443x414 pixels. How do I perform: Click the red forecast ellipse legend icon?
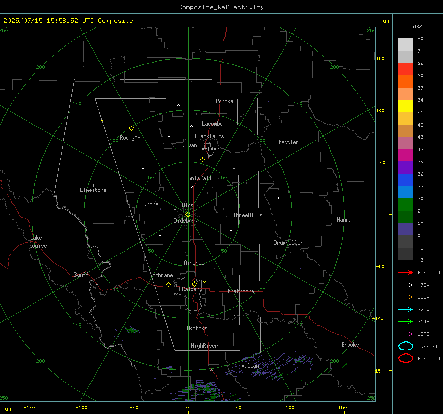(x=406, y=358)
